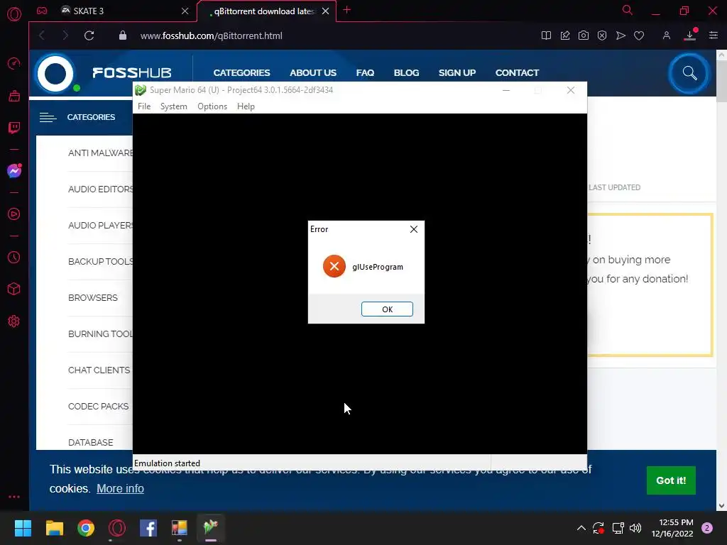Screen dimensions: 727x545
Task: Open the Windows Start menu
Action: (23, 528)
